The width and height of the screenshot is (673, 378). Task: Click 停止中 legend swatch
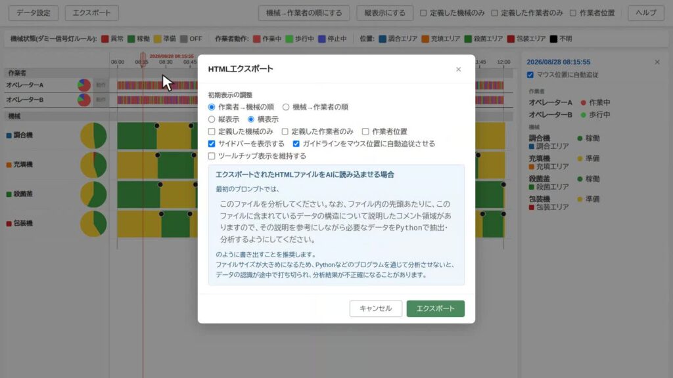coord(322,39)
